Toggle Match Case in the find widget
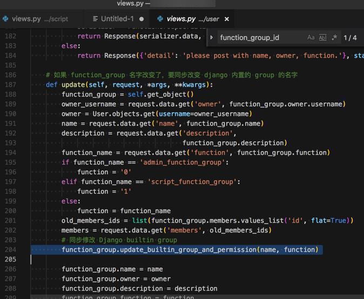The width and height of the screenshot is (364, 299). tap(311, 38)
